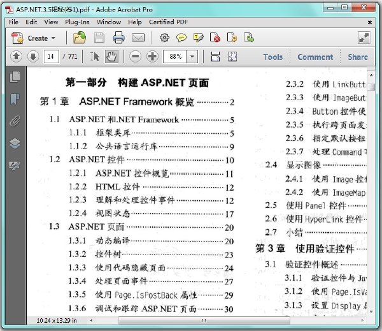
Task: Select the highlight text tool icon
Action: click(x=198, y=38)
